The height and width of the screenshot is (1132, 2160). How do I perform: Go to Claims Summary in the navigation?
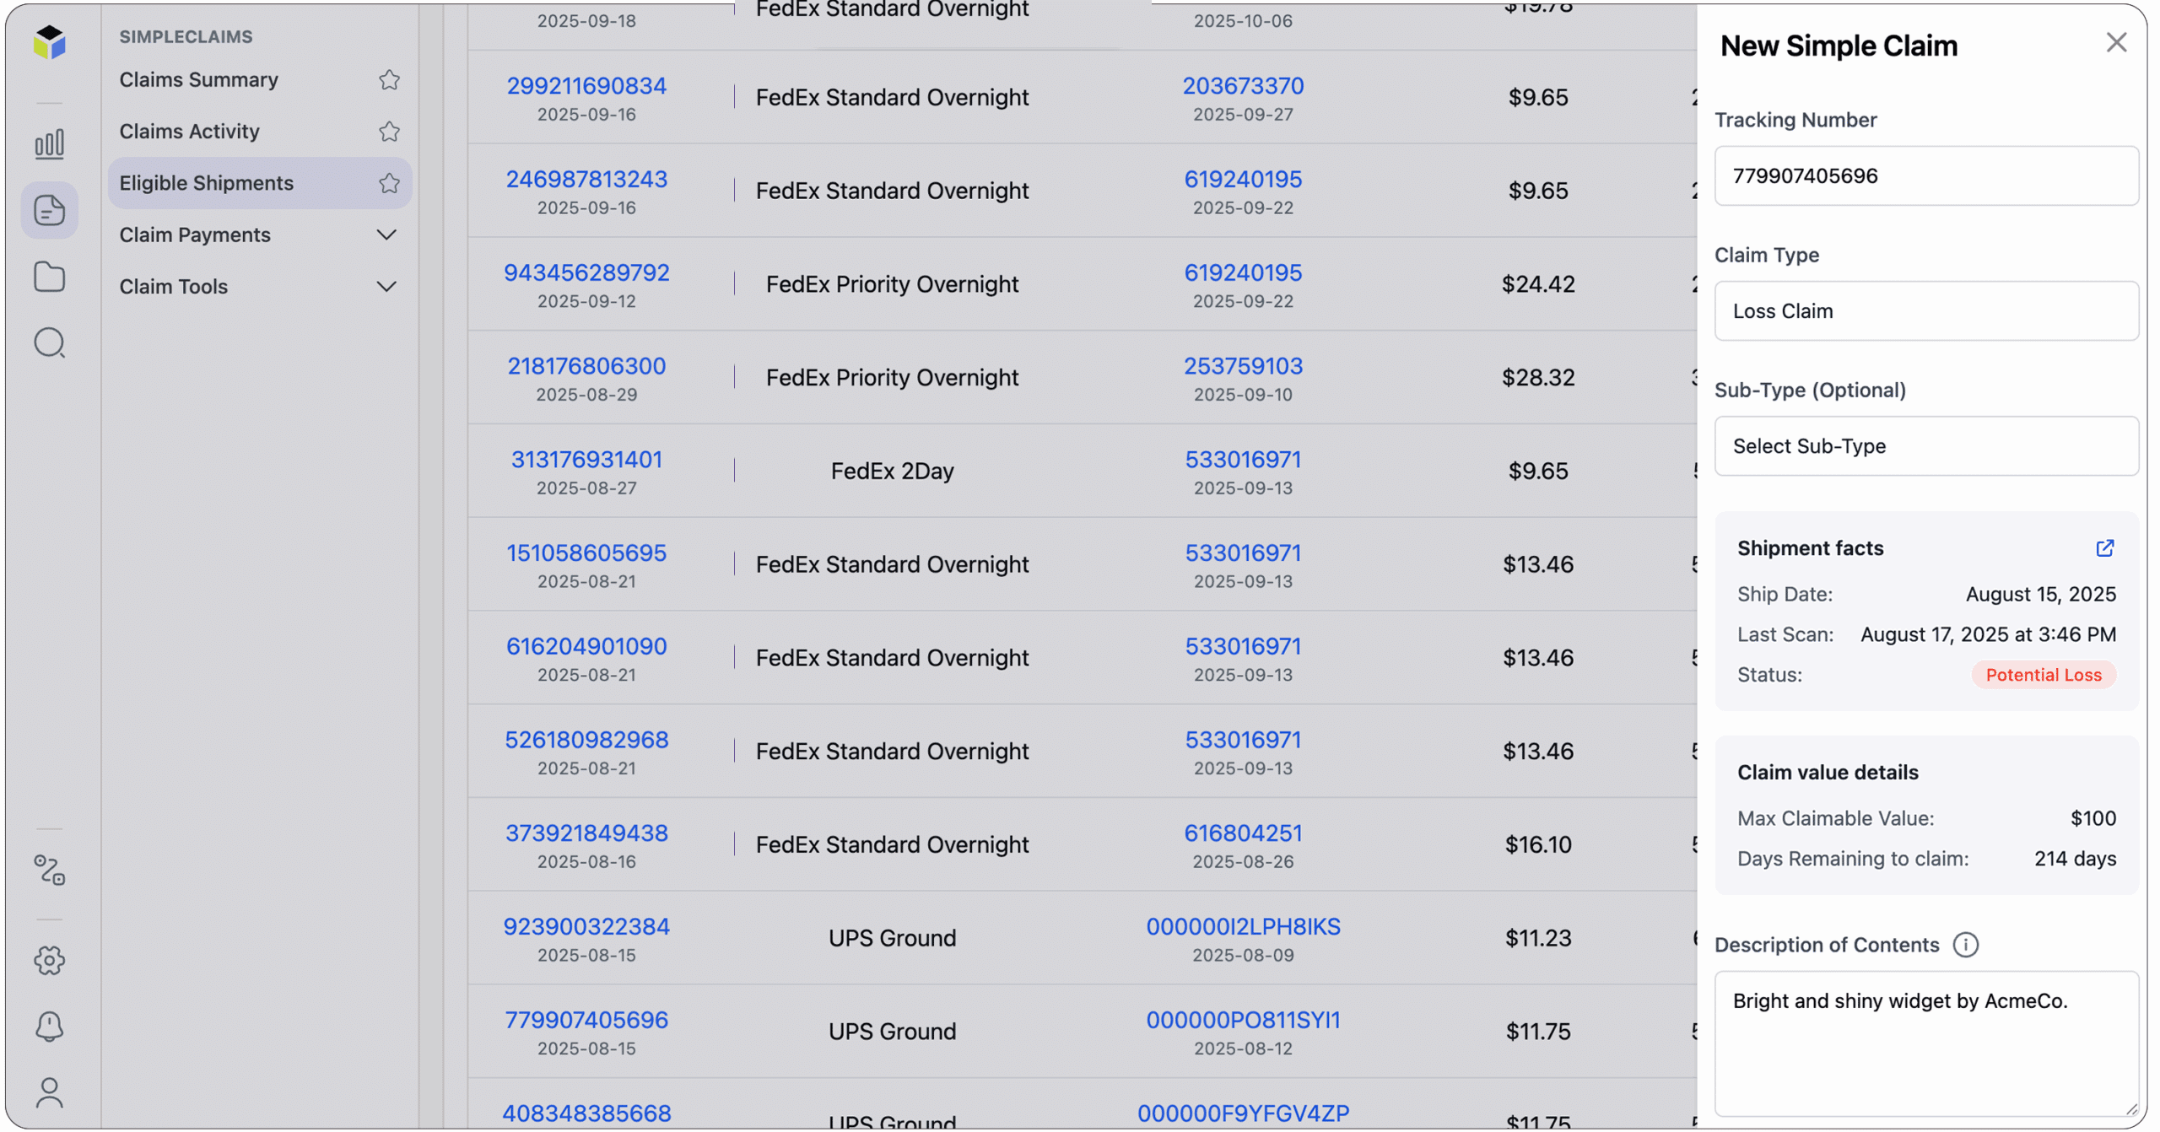click(x=198, y=79)
